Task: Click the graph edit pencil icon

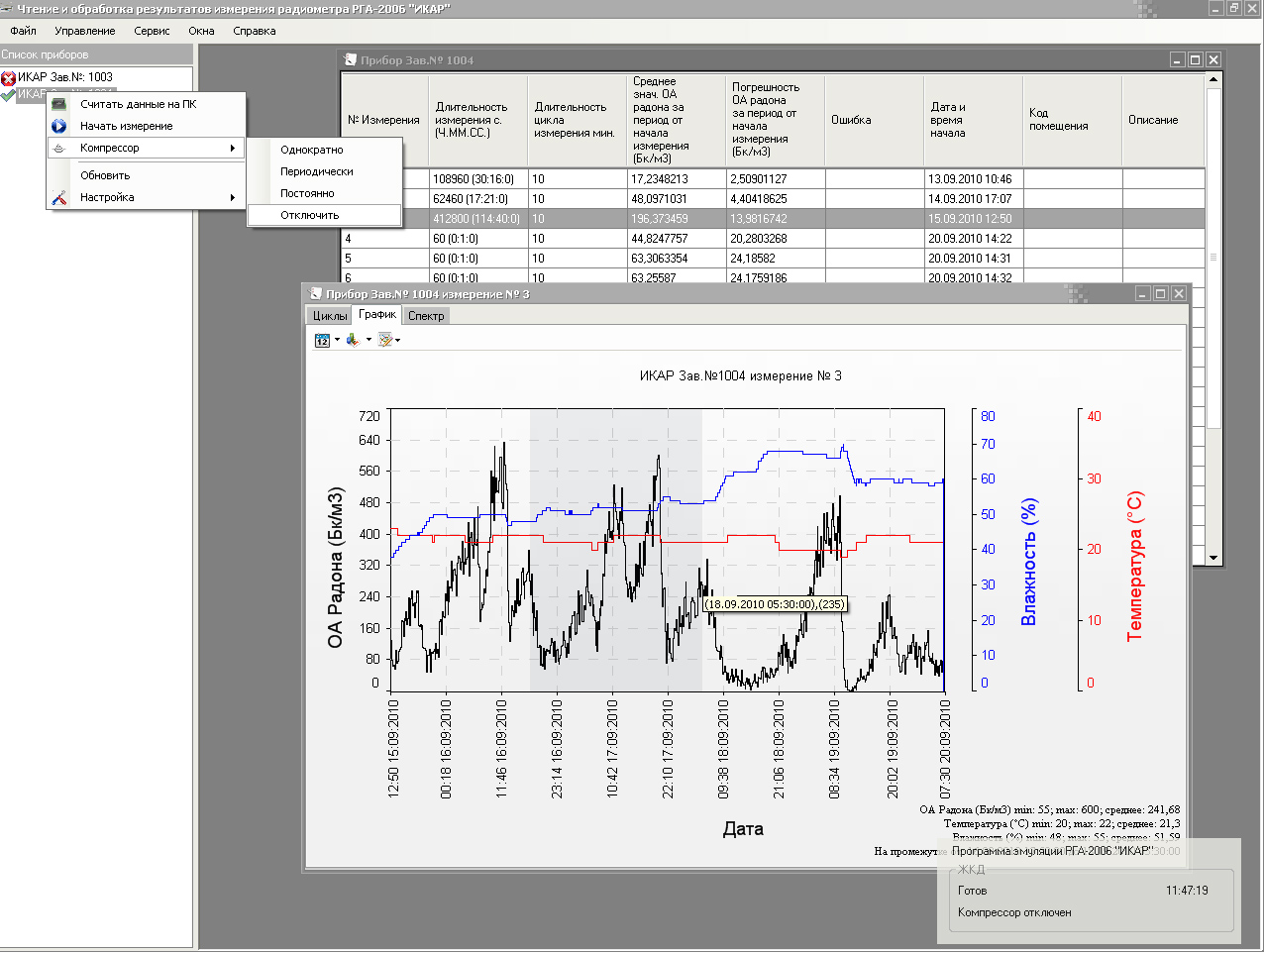Action: coord(385,340)
